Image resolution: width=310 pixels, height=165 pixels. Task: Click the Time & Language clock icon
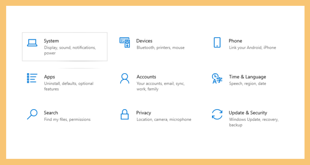pos(217,79)
